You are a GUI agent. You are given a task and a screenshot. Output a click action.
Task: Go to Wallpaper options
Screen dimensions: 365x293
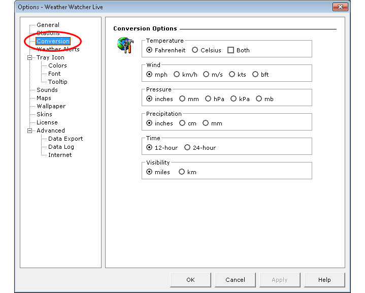[51, 106]
